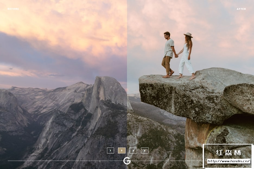Click the BEFORE label
Viewport: 254px width, 169px height.
point(13,9)
